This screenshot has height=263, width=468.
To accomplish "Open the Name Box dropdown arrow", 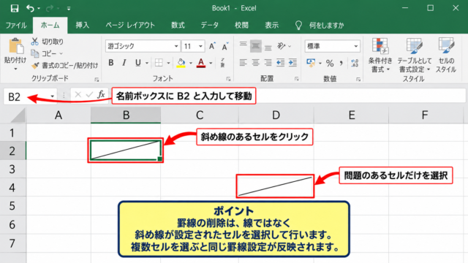I will [53, 96].
